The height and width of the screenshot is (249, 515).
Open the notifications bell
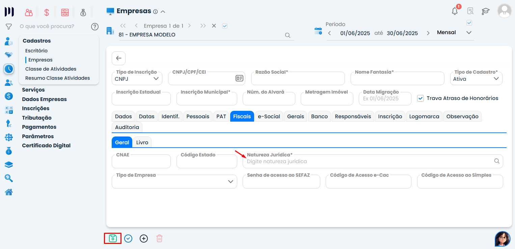(455, 11)
